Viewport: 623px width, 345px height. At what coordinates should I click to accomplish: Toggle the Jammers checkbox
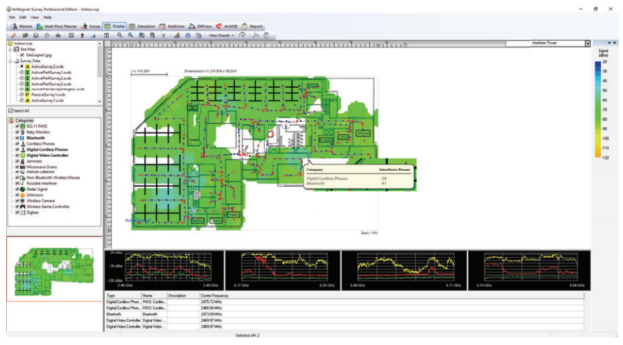17,161
